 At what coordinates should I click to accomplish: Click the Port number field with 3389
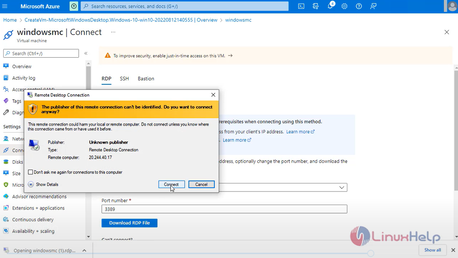click(x=224, y=209)
